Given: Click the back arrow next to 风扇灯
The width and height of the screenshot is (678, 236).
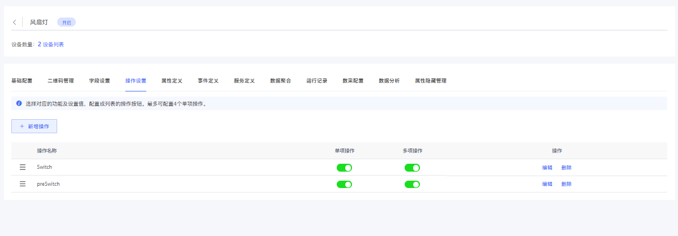Looking at the screenshot, I should click(15, 23).
